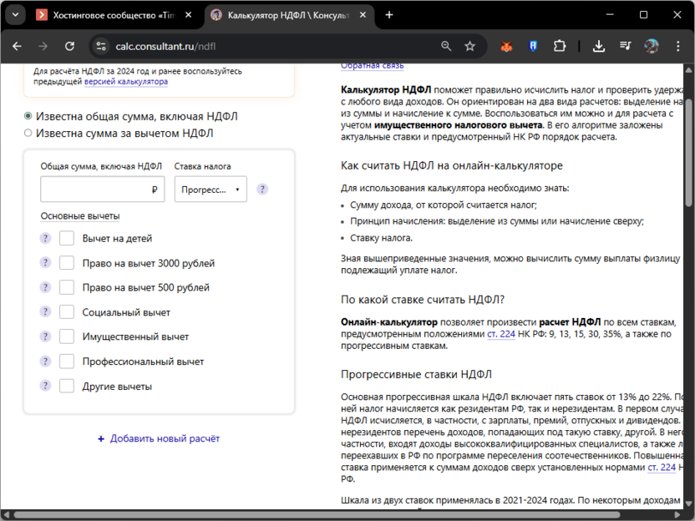
Task: Click the Общая сумма input field
Action: coord(94,190)
